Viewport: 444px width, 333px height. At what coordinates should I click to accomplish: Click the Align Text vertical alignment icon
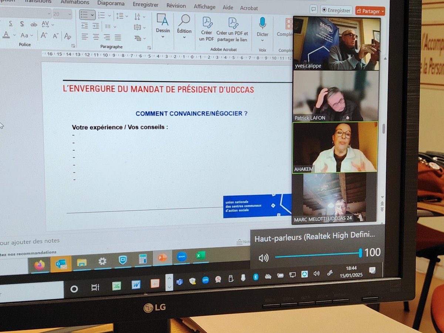(138, 27)
